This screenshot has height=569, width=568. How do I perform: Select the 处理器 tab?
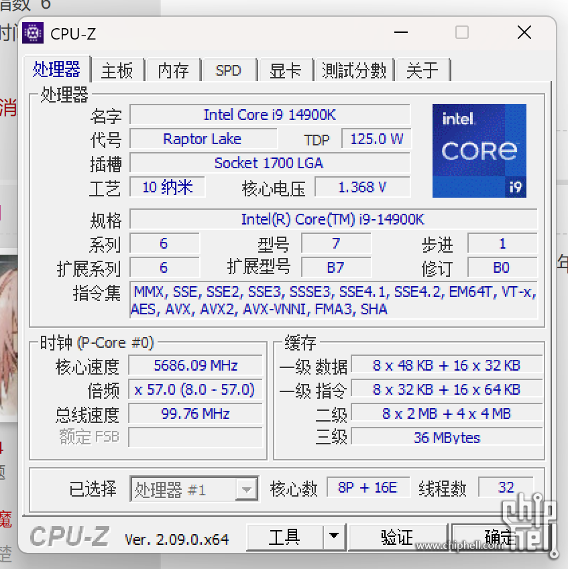tap(57, 69)
